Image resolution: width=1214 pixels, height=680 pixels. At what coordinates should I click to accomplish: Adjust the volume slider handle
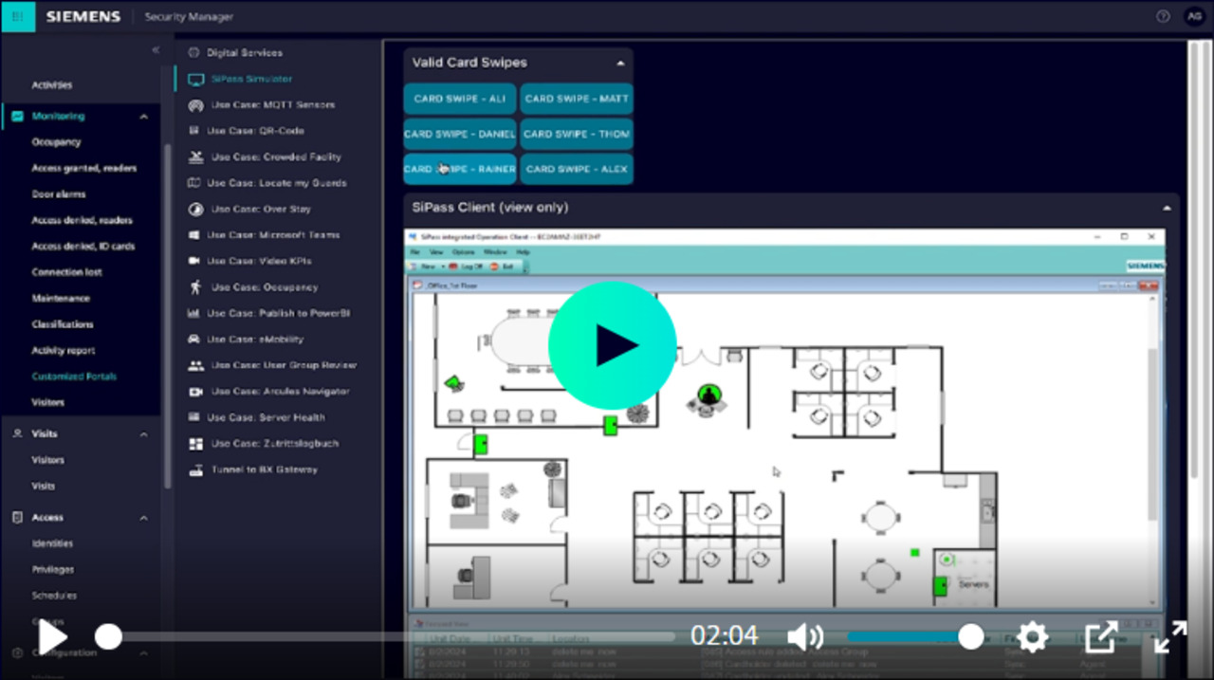click(970, 637)
